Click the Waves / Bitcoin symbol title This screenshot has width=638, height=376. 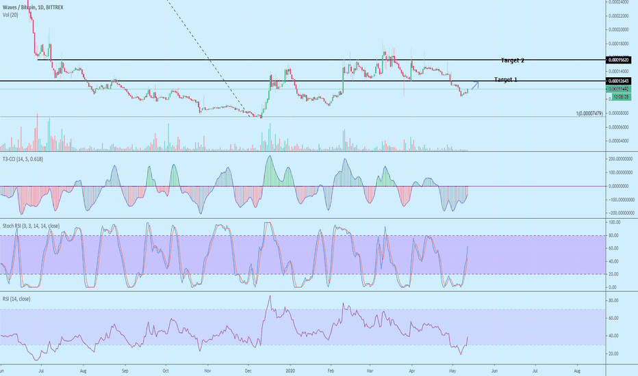coord(33,8)
